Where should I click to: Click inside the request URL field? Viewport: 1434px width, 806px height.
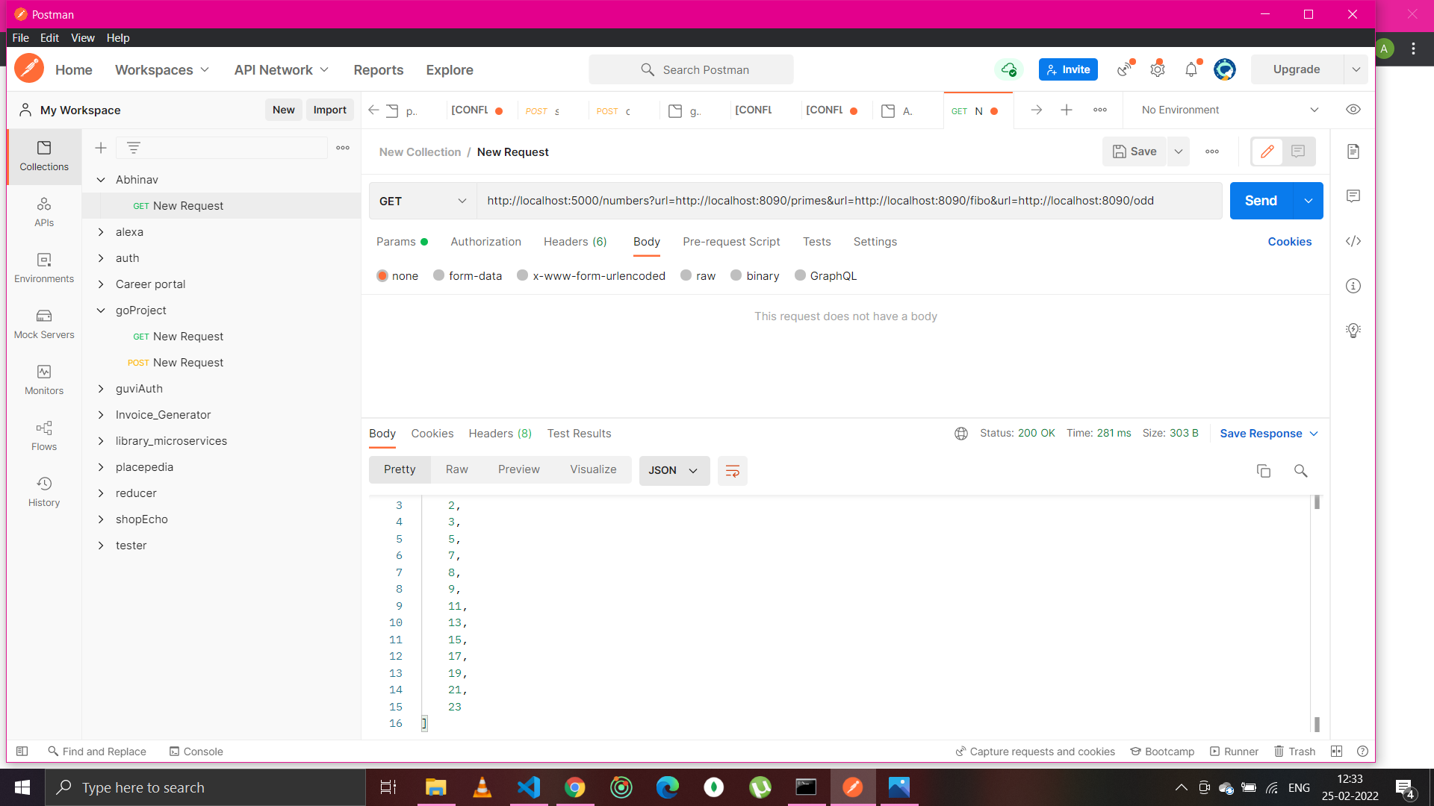pos(822,201)
